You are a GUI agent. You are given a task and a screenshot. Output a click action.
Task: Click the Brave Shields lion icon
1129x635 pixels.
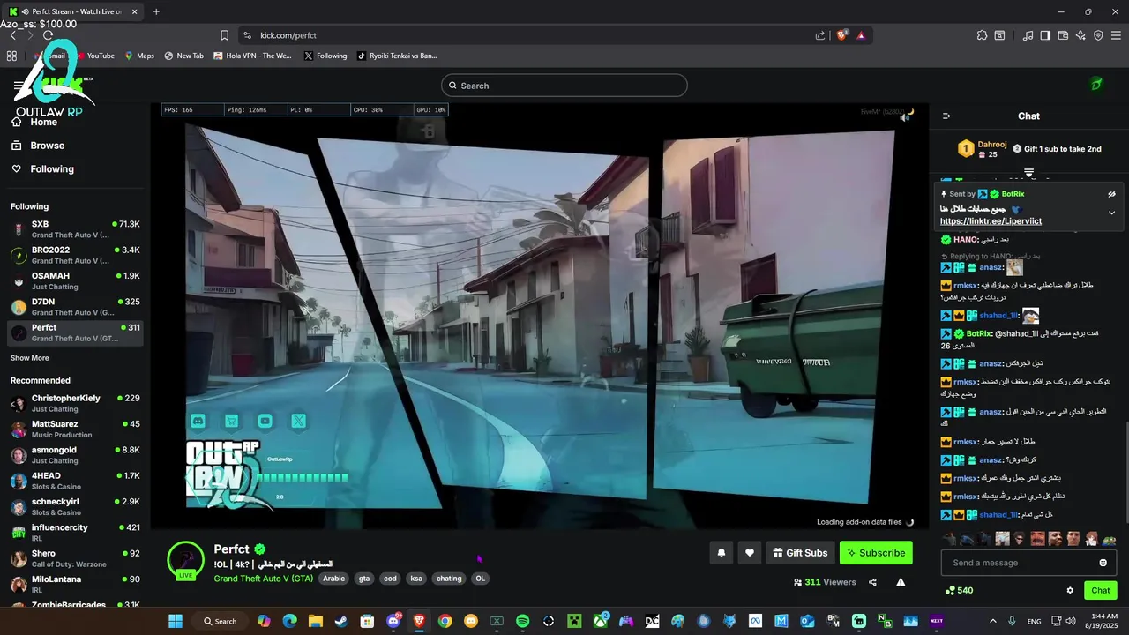click(842, 35)
